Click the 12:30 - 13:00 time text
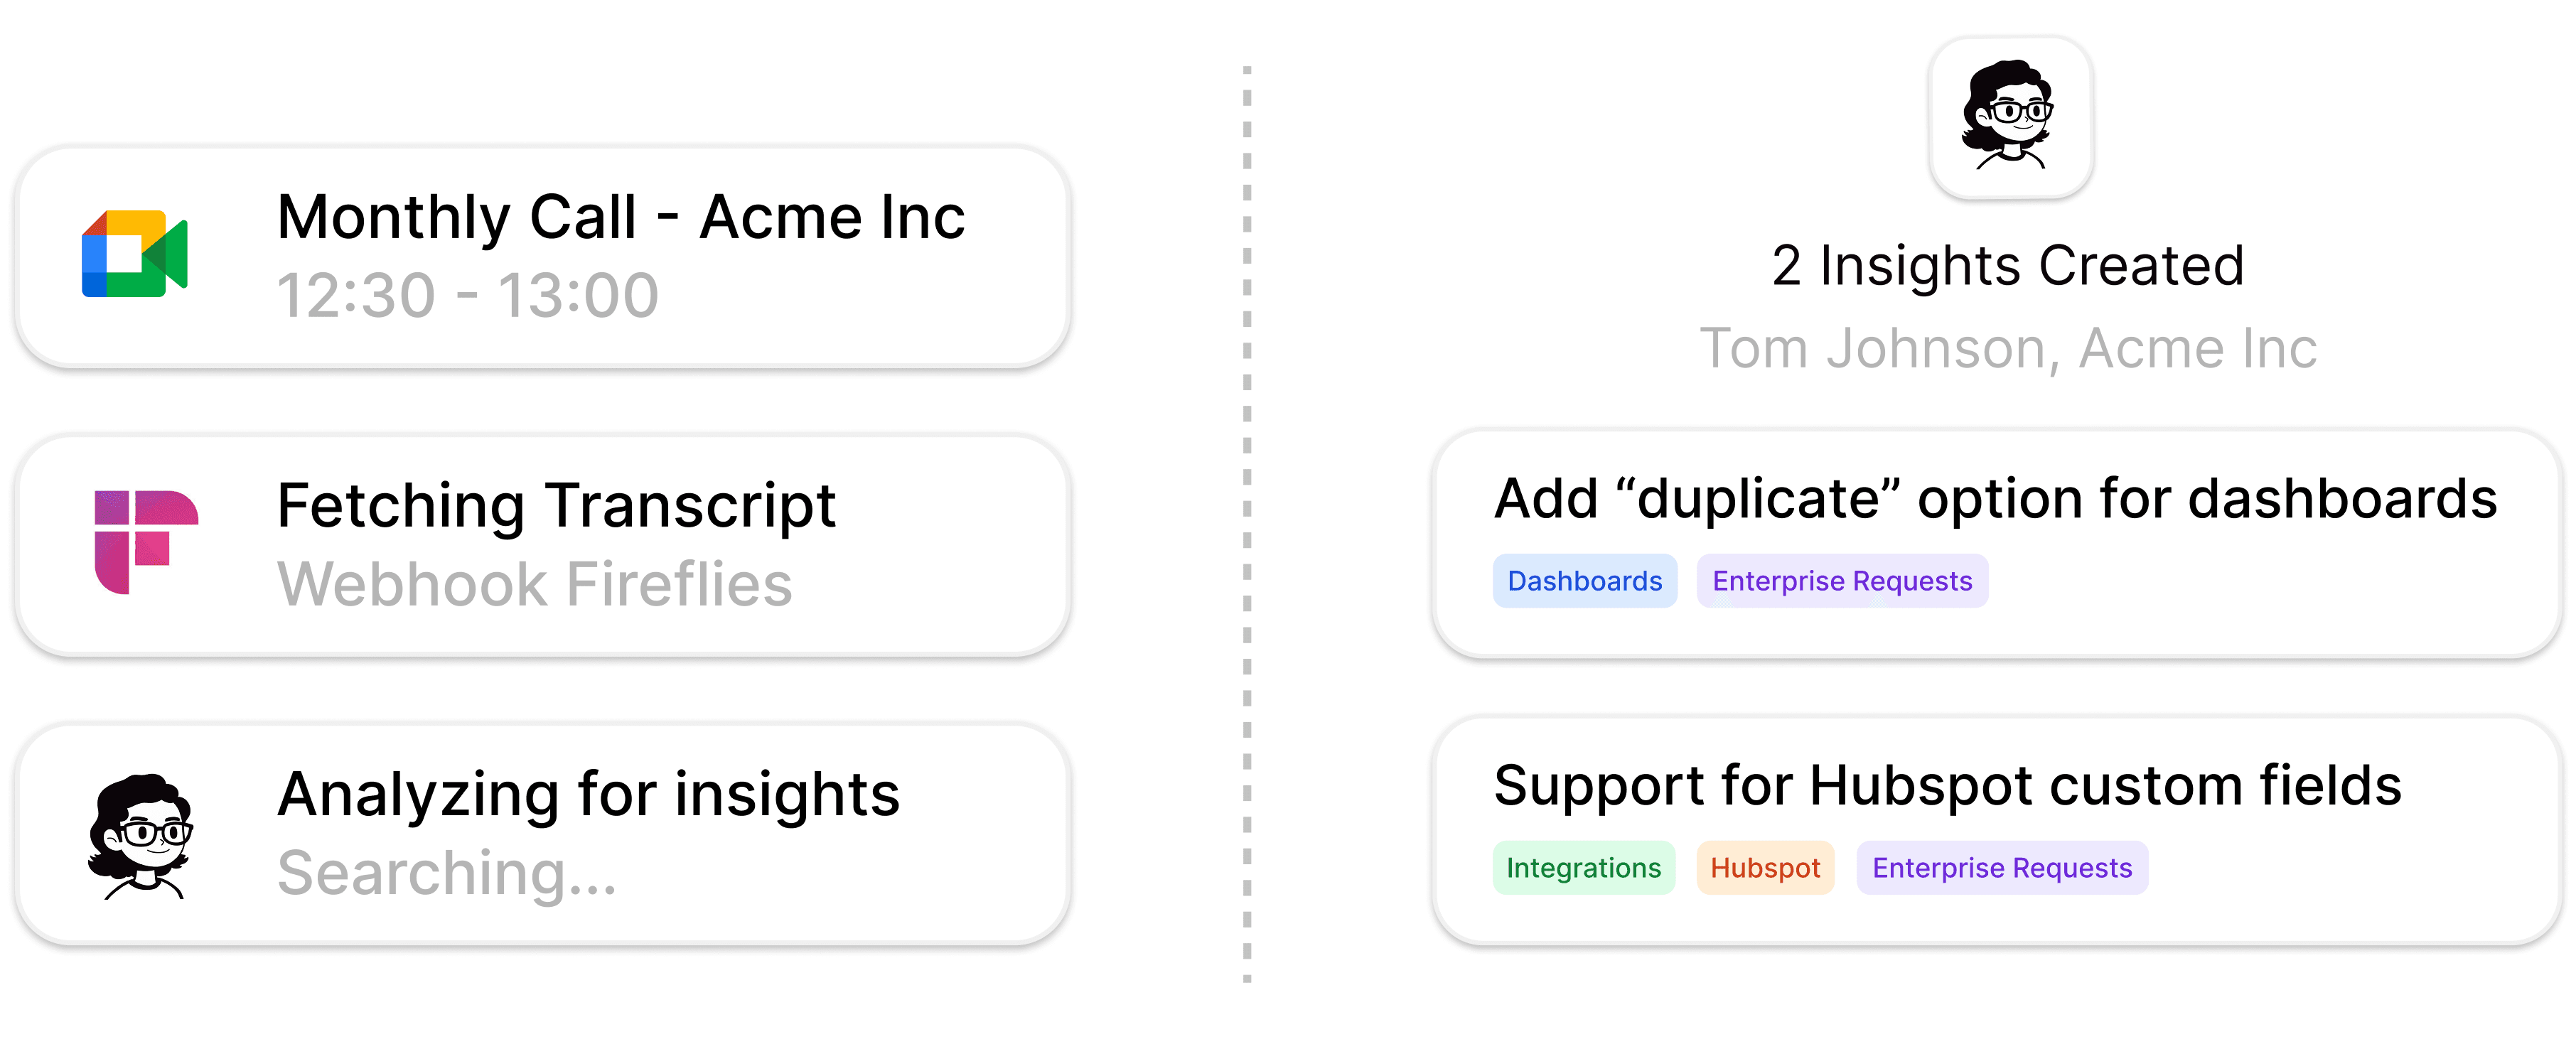This screenshot has width=2576, height=1049. pos(468,296)
